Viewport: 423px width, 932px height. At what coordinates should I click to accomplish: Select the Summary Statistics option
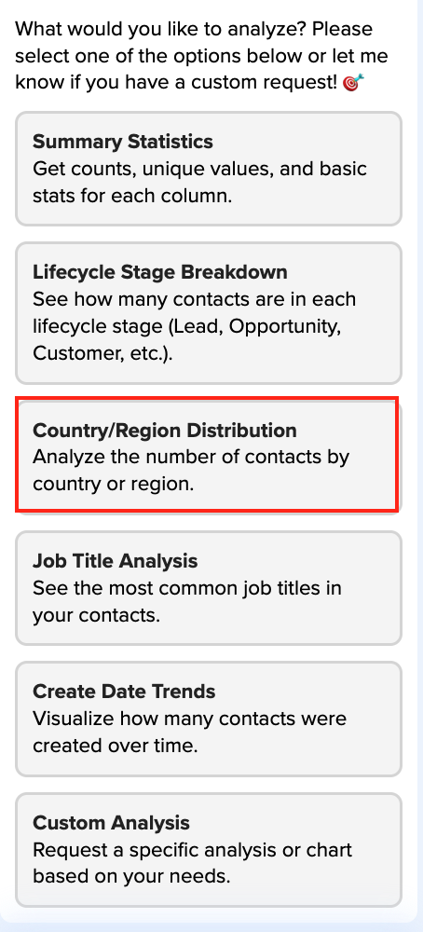(x=209, y=169)
